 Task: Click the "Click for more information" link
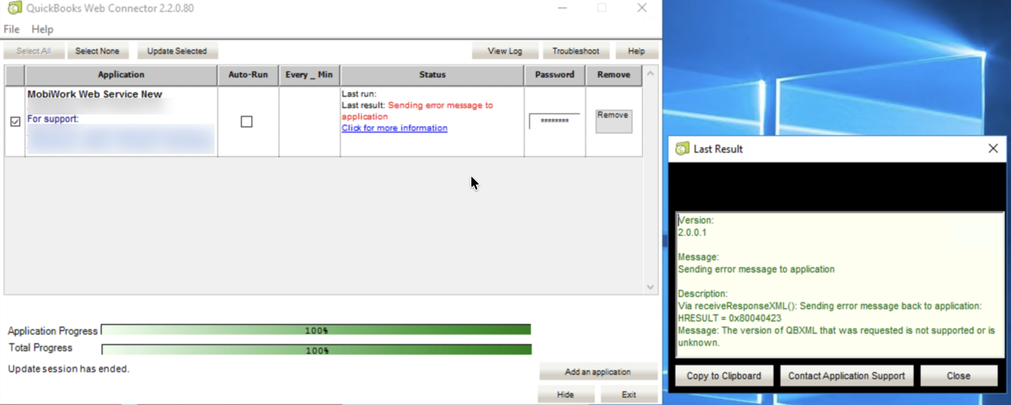[394, 128]
